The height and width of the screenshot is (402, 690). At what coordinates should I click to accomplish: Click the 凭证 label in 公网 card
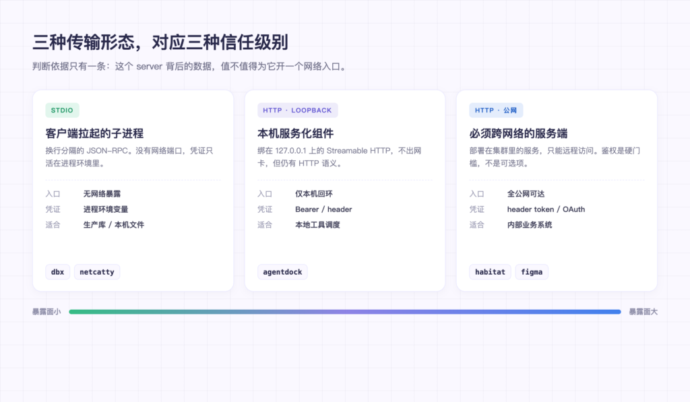[476, 209]
